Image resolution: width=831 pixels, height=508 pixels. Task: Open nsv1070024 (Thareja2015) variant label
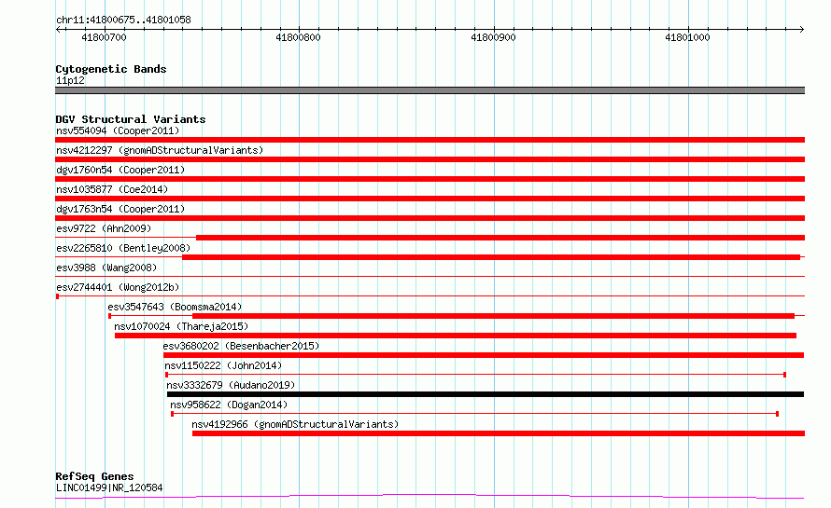(x=181, y=326)
